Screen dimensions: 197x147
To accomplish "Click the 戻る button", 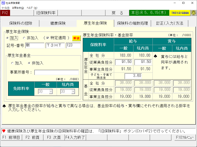I will click(x=117, y=13).
